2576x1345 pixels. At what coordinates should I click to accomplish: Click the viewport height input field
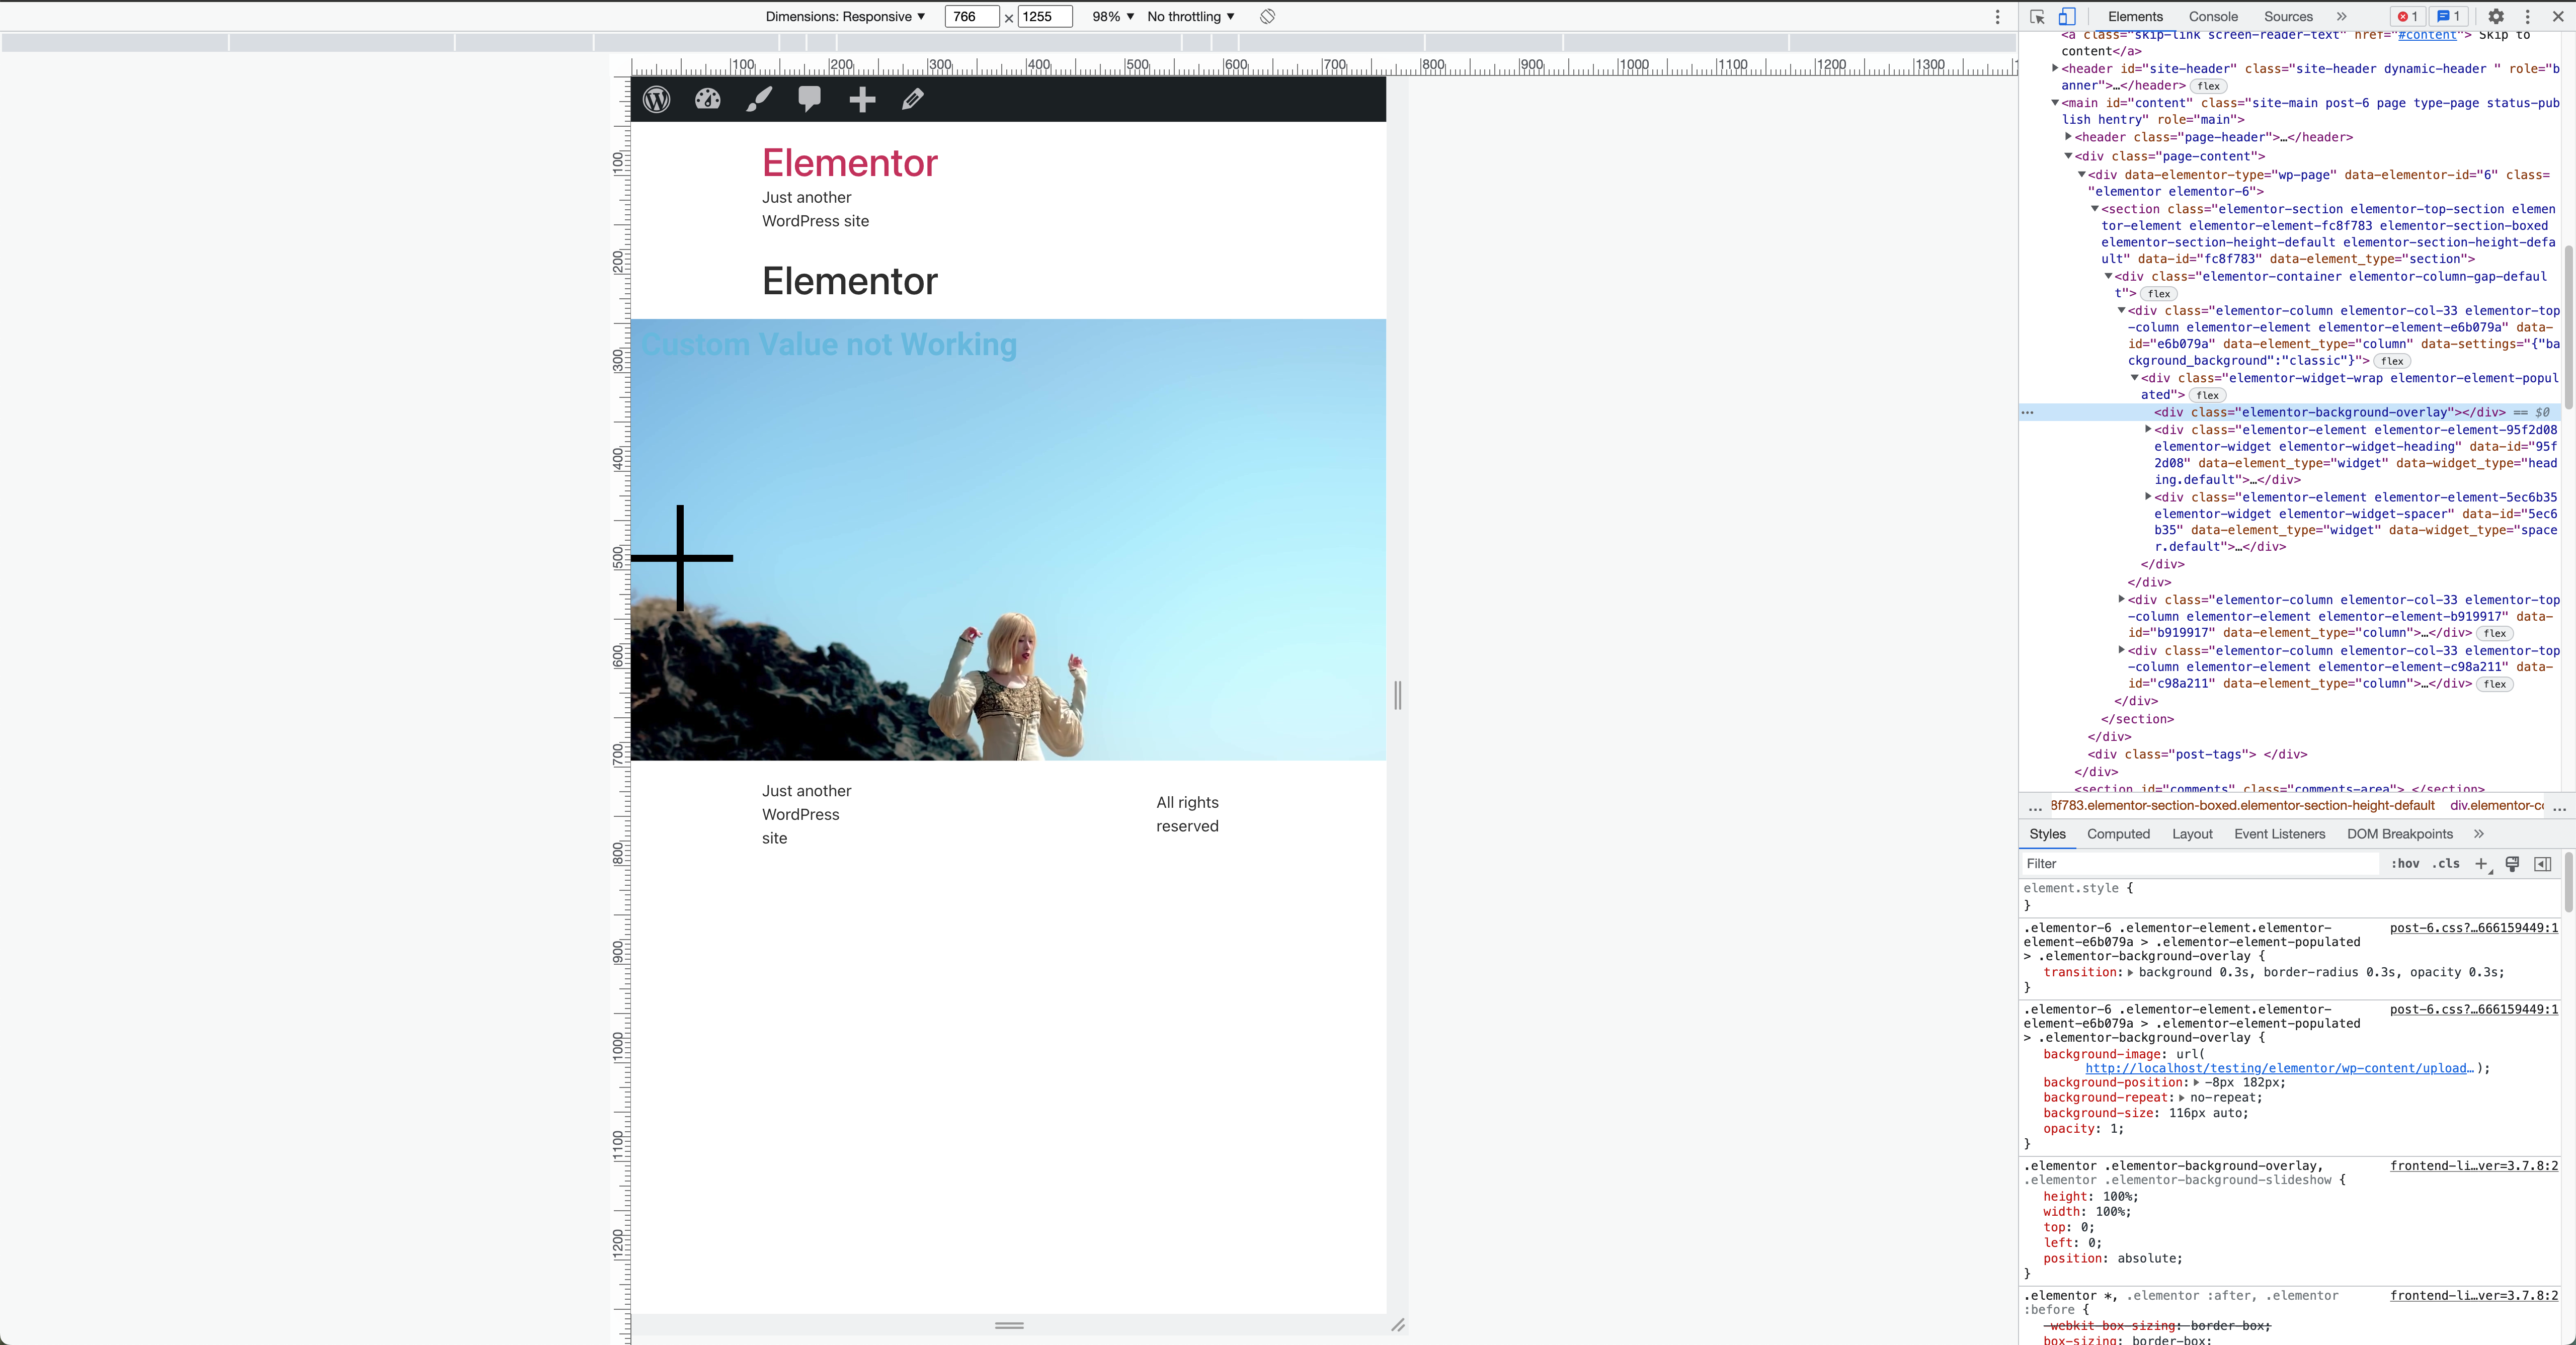pyautogui.click(x=1045, y=16)
